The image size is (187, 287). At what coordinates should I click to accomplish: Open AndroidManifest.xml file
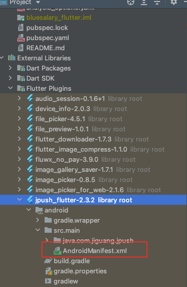pyautogui.click(x=95, y=250)
